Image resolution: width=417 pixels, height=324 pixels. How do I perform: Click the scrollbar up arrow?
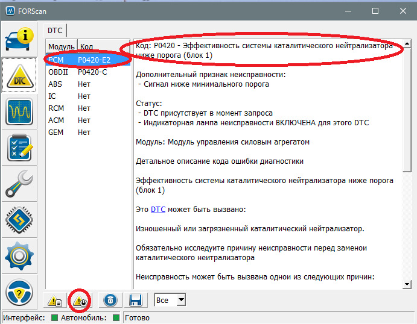click(x=407, y=43)
